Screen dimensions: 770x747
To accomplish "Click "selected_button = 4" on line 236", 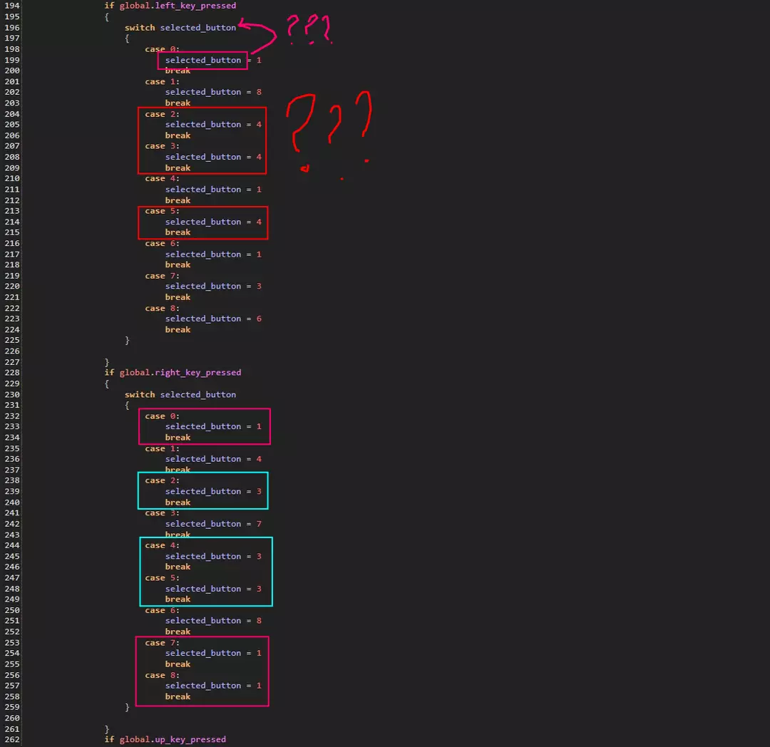I will coord(213,459).
